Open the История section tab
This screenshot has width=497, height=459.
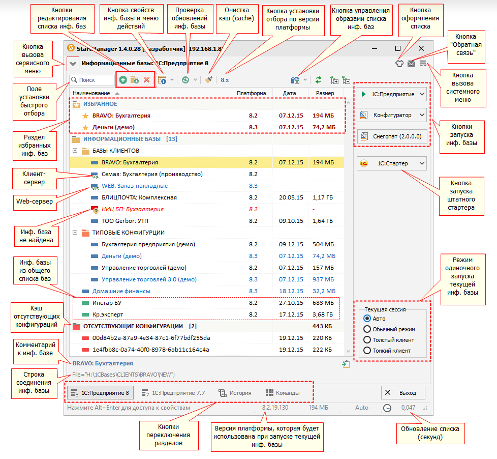click(x=235, y=393)
